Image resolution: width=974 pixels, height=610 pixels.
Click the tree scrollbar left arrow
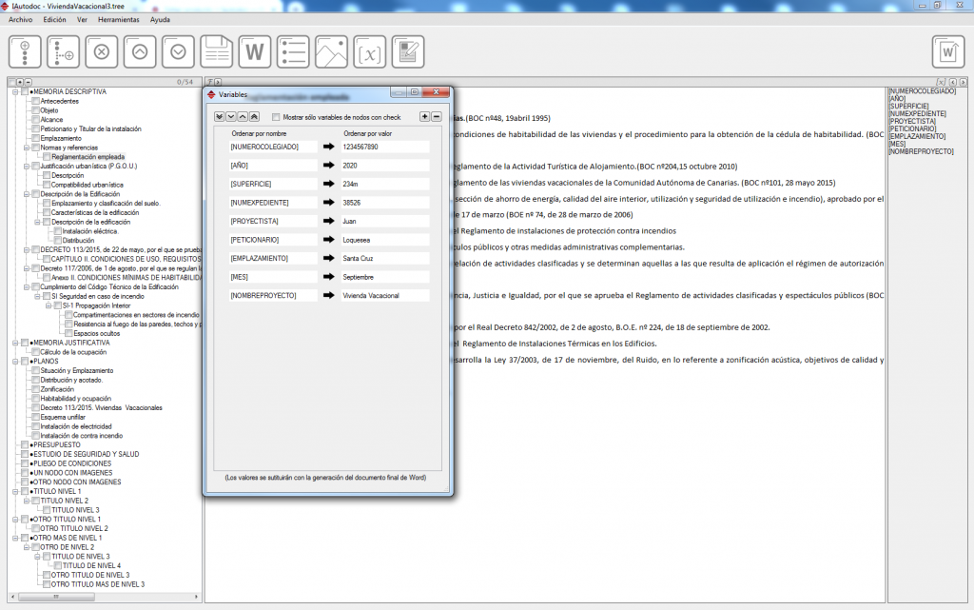point(13,597)
